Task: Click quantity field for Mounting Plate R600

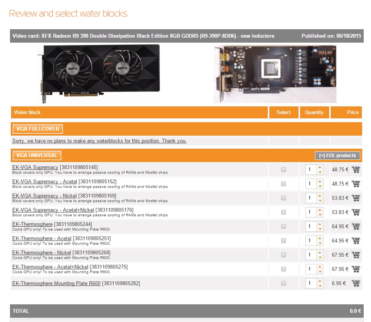Action: point(312,283)
